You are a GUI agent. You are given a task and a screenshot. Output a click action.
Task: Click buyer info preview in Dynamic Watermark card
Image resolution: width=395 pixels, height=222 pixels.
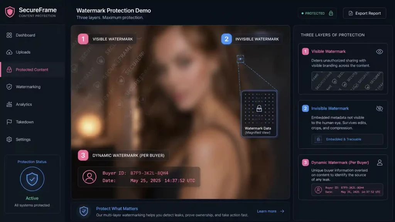[x=347, y=190]
